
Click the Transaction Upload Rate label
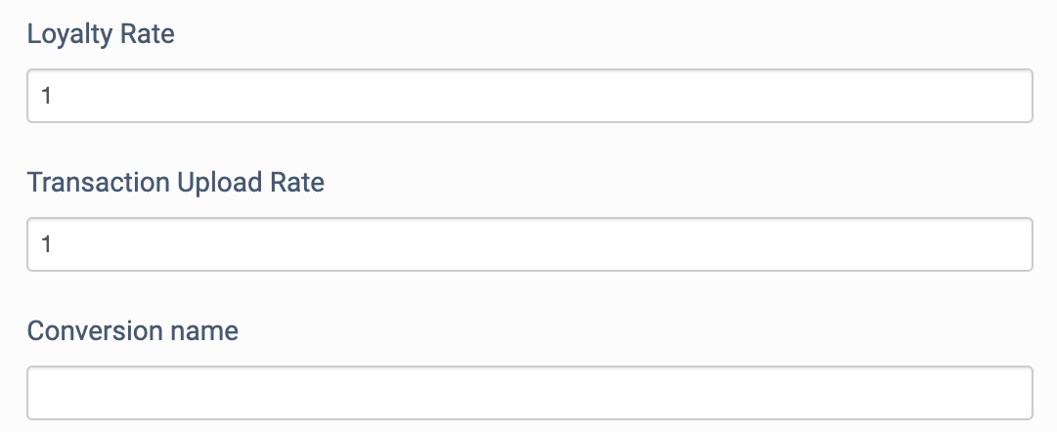click(175, 183)
